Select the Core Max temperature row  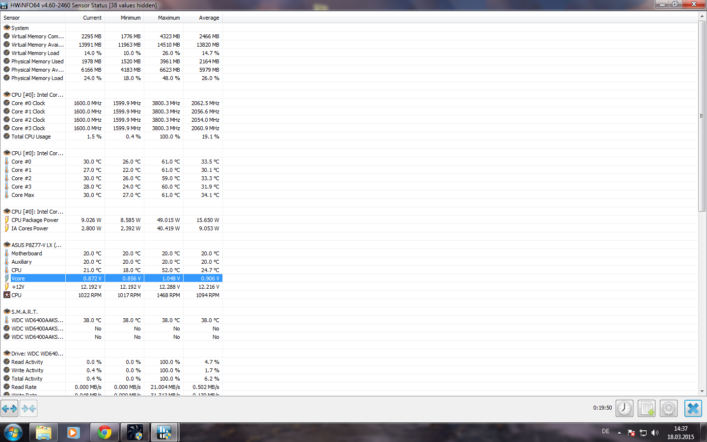pyautogui.click(x=112, y=195)
